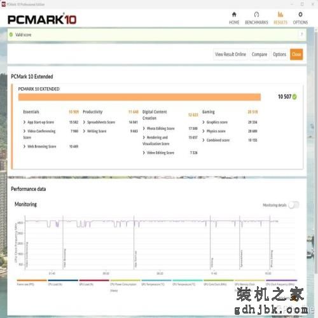The width and height of the screenshot is (318, 318).
Task: Click the Digital Content Creation score 12 633
Action: pyautogui.click(x=193, y=115)
